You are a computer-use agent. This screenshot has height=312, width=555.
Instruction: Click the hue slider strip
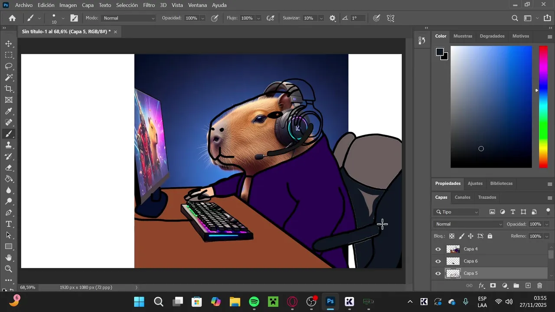point(543,107)
